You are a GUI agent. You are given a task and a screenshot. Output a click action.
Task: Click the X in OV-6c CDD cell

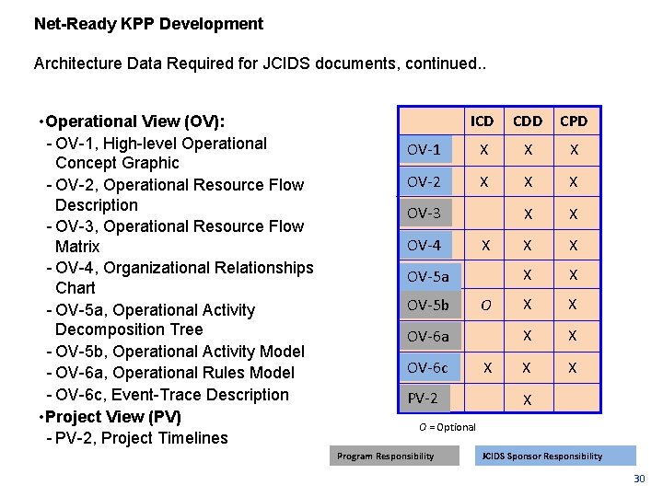tap(527, 368)
